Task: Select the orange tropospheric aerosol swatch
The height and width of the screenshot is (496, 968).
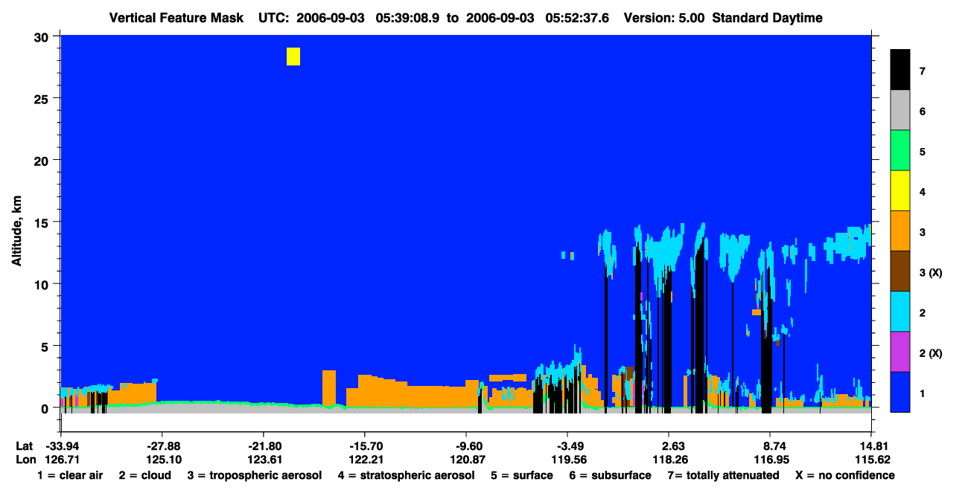Action: pos(900,231)
